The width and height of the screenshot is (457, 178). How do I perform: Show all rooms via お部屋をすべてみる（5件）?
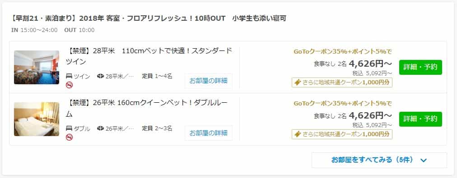[x=379, y=160]
